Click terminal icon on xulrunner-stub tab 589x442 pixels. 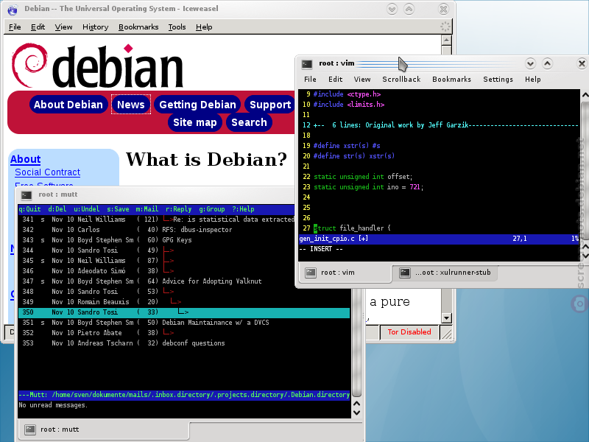point(405,273)
